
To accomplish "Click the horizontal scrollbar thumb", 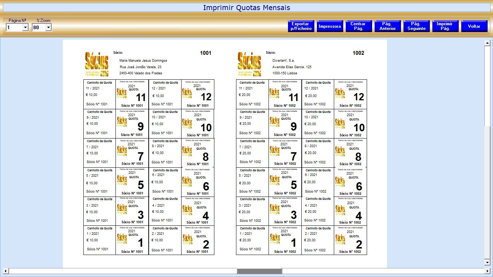I will (x=259, y=271).
